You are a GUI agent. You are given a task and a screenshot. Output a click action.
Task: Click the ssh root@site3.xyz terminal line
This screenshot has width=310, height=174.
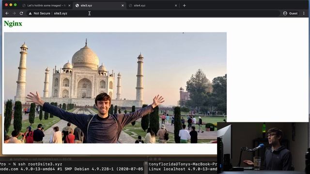click(x=31, y=164)
